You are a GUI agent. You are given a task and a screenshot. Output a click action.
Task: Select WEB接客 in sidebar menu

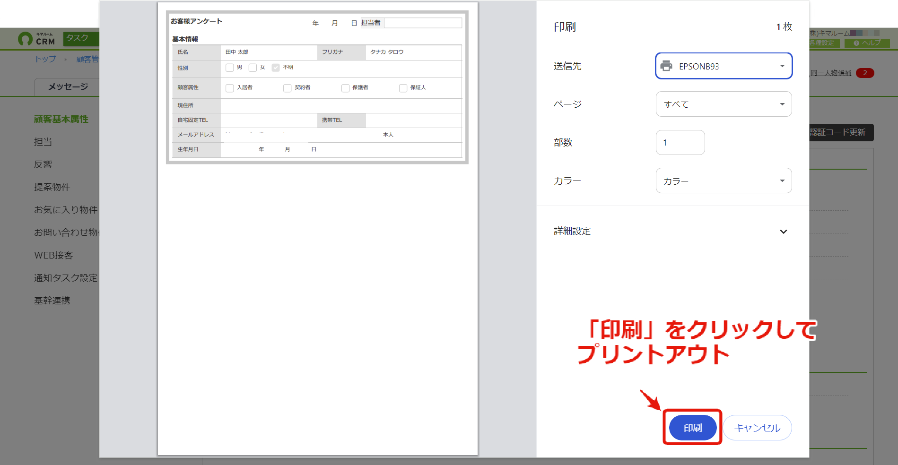[53, 255]
